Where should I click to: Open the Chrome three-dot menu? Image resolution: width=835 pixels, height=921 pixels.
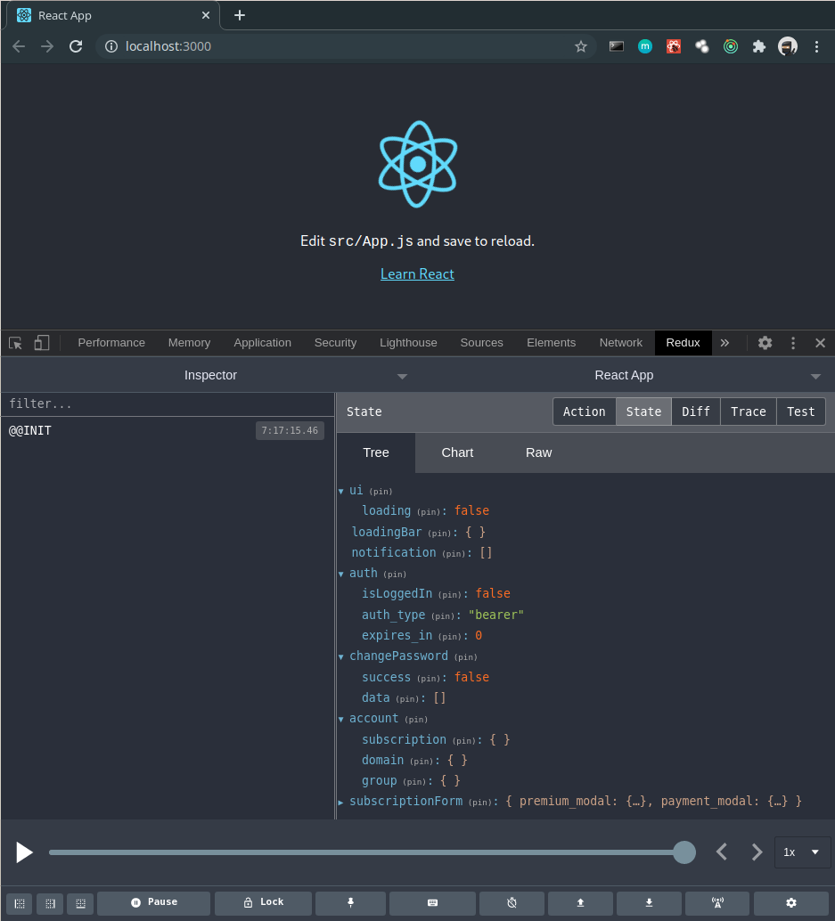pos(816,46)
